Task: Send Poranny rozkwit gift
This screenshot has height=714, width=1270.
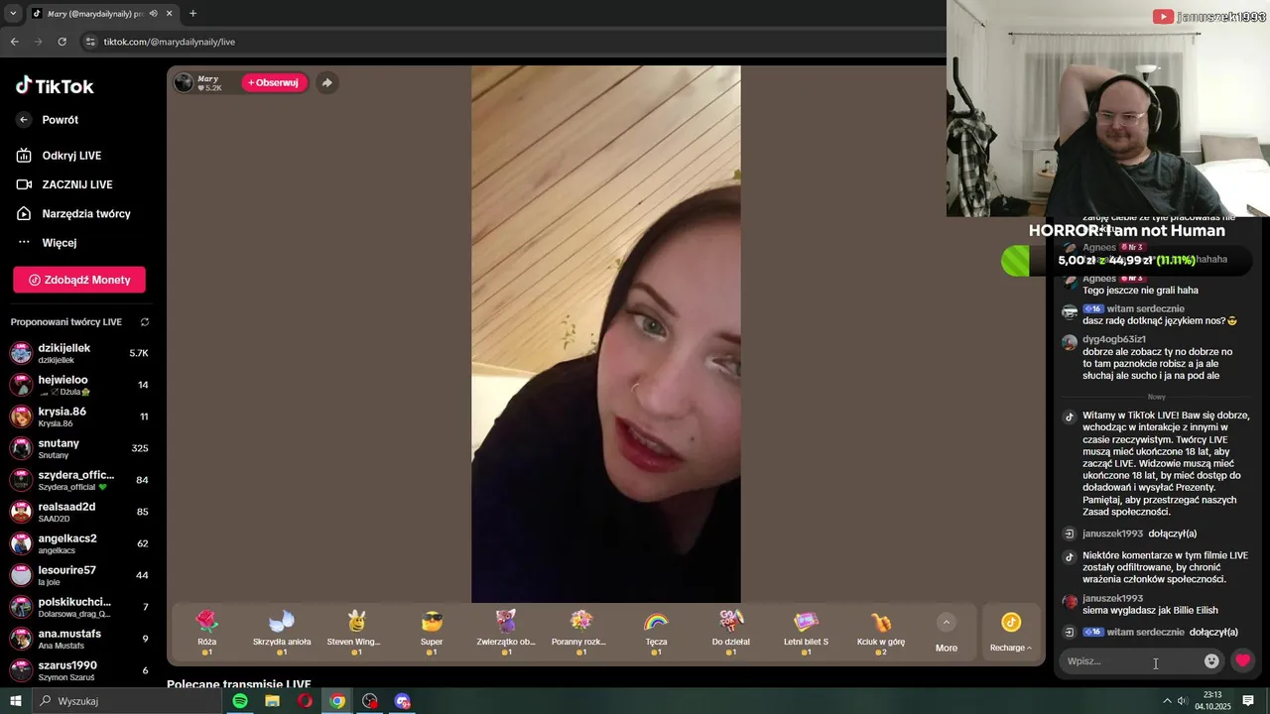Action: [581, 633]
